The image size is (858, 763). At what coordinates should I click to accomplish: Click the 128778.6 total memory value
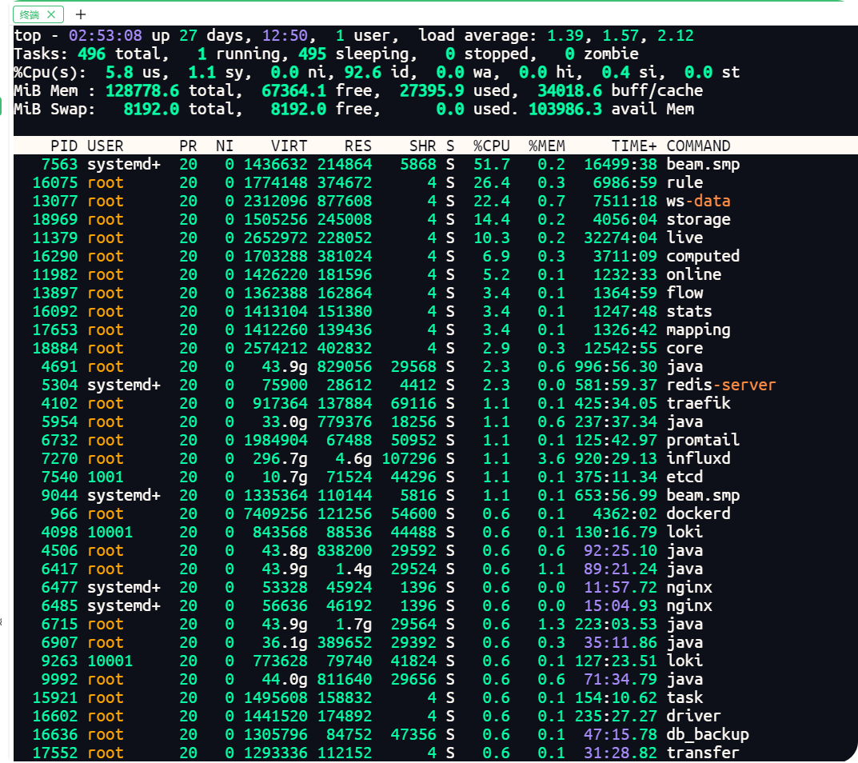(x=142, y=91)
